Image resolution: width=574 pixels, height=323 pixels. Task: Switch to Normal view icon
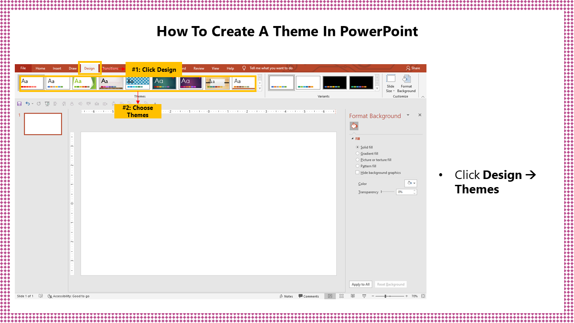tap(330, 296)
